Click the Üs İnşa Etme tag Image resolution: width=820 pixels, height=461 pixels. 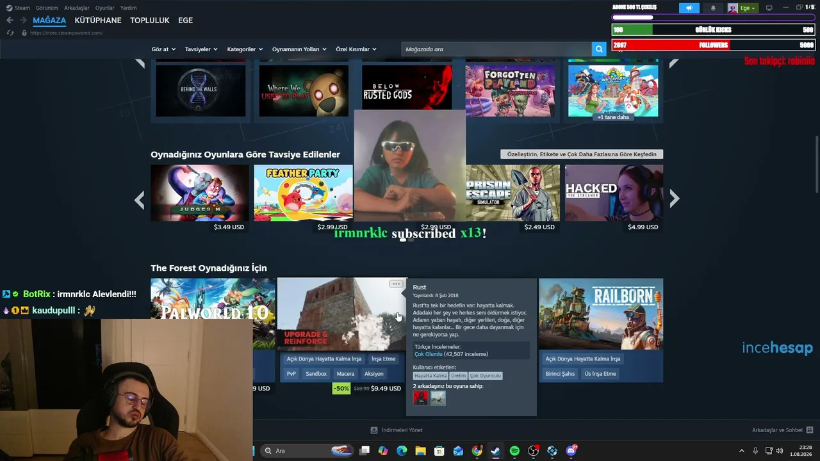point(600,374)
